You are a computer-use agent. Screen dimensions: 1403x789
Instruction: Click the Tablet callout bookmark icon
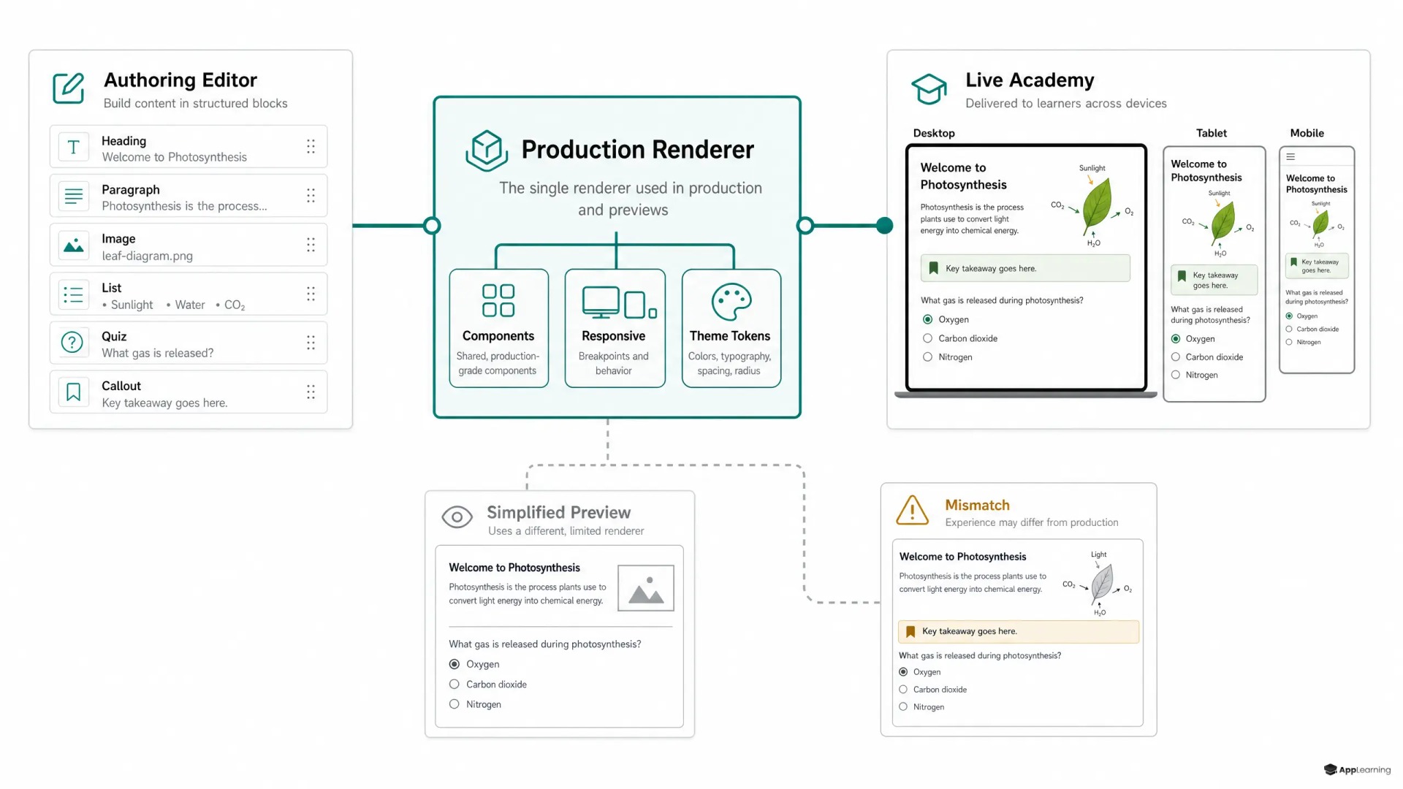(1182, 276)
